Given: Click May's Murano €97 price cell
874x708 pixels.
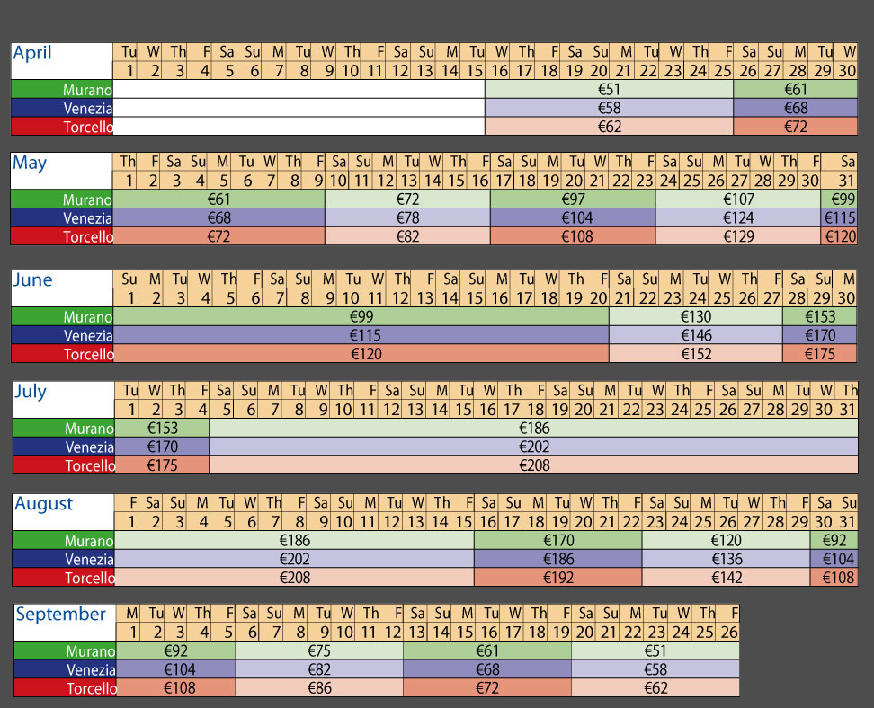Looking at the screenshot, I should coord(573,199).
